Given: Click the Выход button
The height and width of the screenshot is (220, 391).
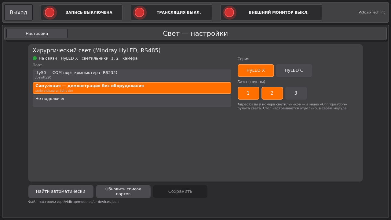Looking at the screenshot, I should pos(18,13).
